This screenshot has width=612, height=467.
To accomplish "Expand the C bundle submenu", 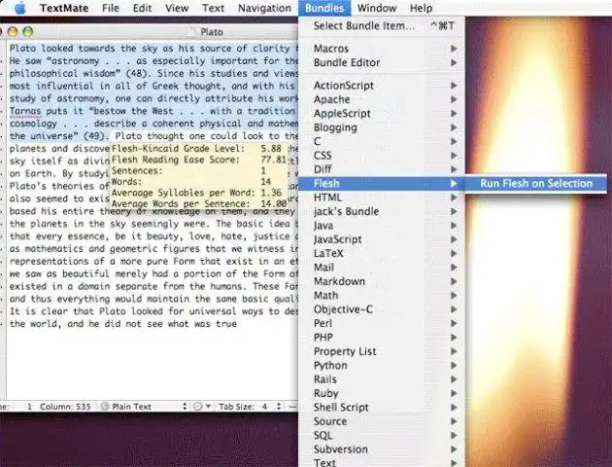I will (382, 141).
